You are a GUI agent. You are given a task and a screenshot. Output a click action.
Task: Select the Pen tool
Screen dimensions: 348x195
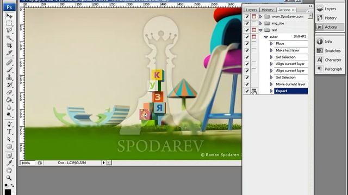click(x=9, y=124)
